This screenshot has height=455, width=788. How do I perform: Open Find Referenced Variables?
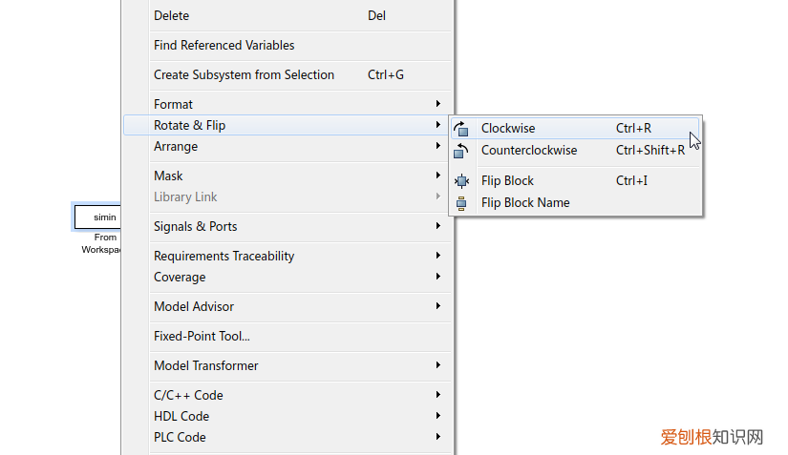pyautogui.click(x=224, y=45)
